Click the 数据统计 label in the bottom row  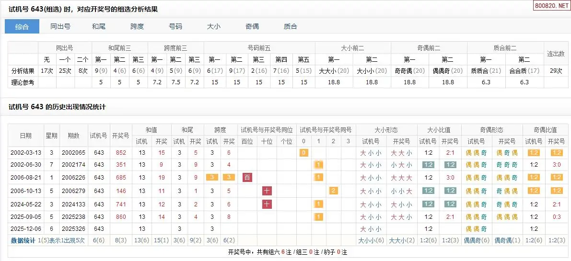23,240
